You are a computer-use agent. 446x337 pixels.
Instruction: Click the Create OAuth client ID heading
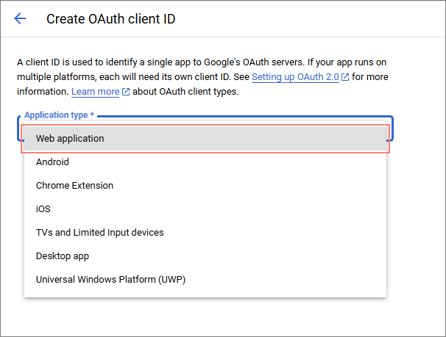click(111, 19)
